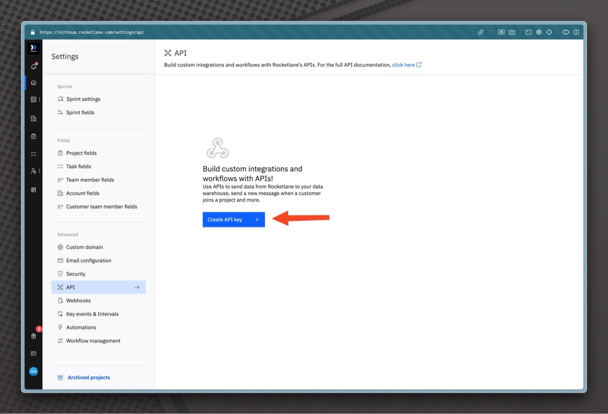Click the lock icon beside the URL
The width and height of the screenshot is (608, 414).
33,32
